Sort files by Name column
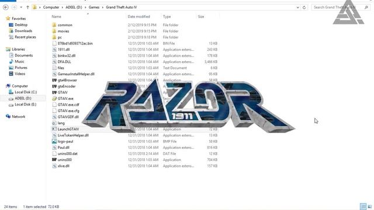Image resolution: width=374 pixels, height=210 pixels. (x=57, y=17)
